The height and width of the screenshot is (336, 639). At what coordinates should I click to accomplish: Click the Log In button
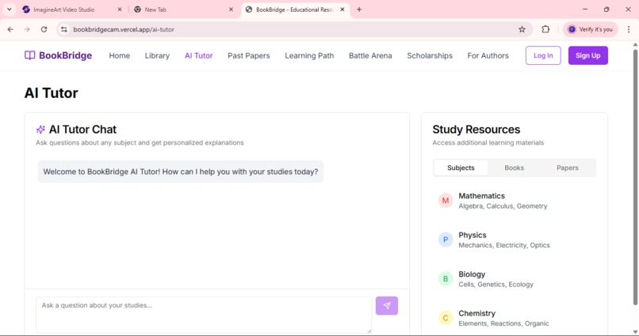pos(543,55)
